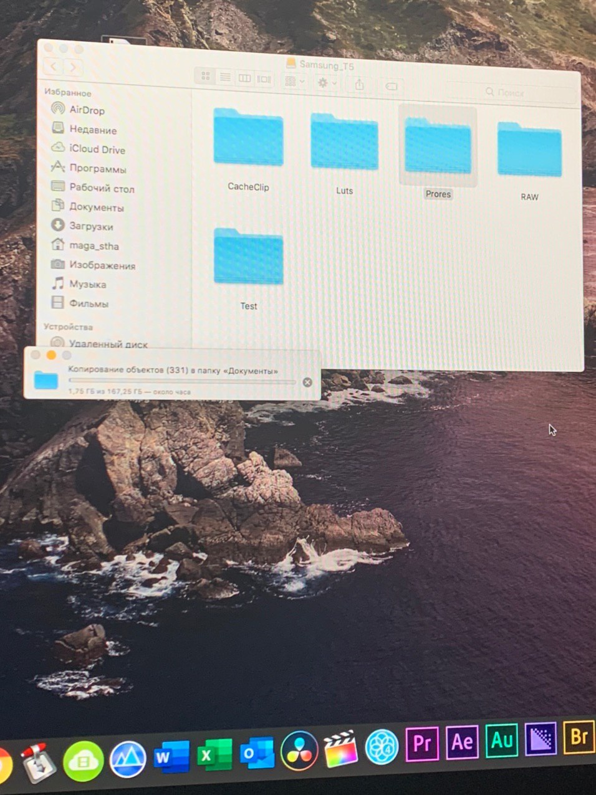Click the Edit Tags toolbar button
The height and width of the screenshot is (795, 596).
[391, 86]
